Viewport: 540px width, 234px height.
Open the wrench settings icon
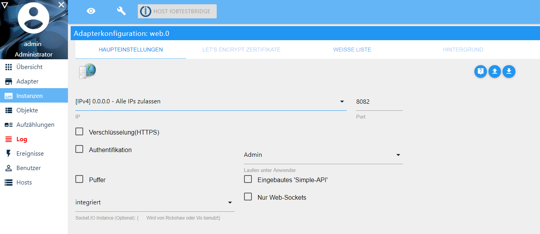click(121, 11)
